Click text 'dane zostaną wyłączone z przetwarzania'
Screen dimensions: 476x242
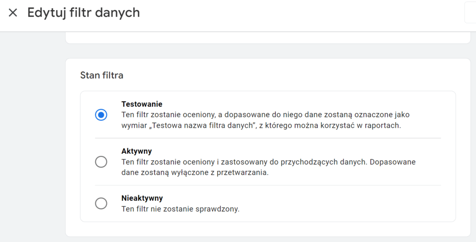pos(195,173)
